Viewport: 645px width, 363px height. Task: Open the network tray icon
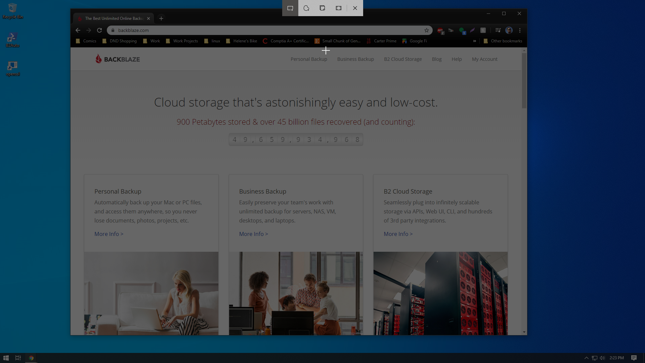pyautogui.click(x=595, y=358)
